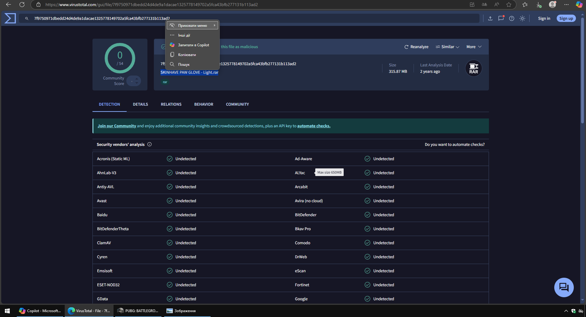Click the file name SKINHAVE PAW GLOVE - Light.rar
The width and height of the screenshot is (586, 317).
tap(190, 72)
